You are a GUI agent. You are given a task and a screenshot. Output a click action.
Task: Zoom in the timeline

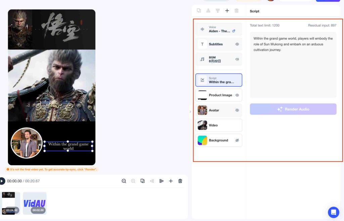[133, 181]
